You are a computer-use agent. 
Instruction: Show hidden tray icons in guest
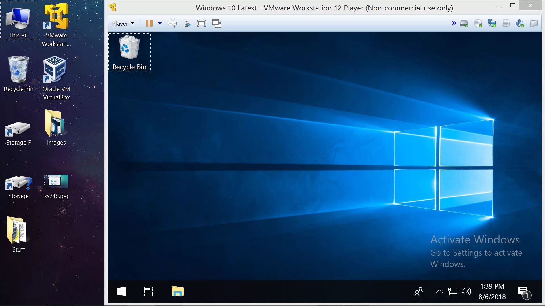click(439, 291)
